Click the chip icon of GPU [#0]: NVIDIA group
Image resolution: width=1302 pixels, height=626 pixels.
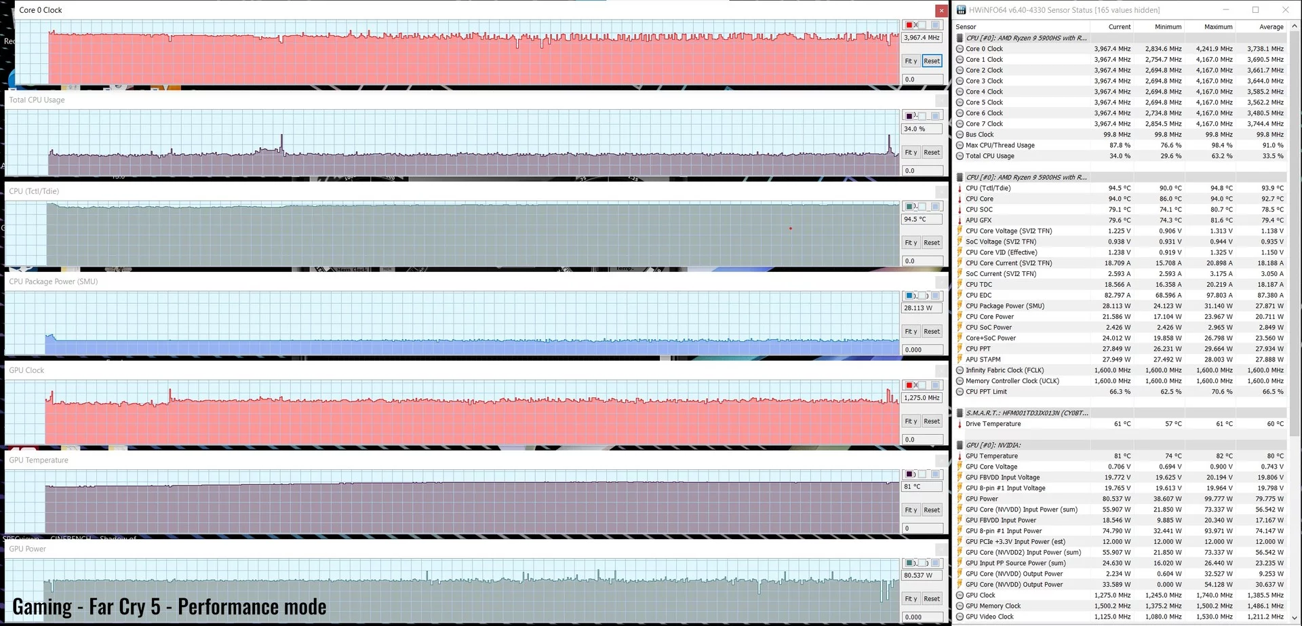tap(960, 446)
